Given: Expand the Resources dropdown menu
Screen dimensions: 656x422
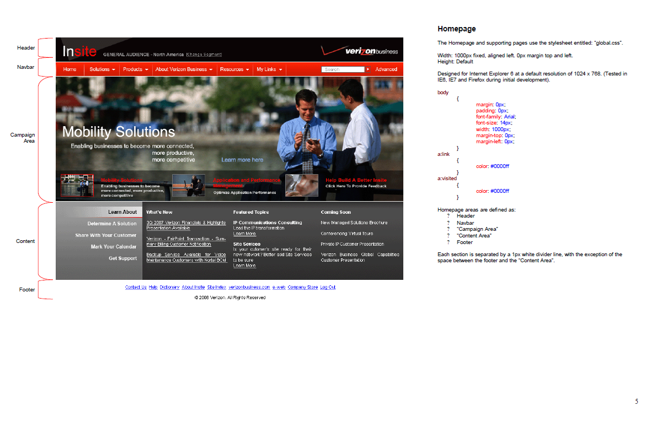Looking at the screenshot, I should tap(234, 69).
